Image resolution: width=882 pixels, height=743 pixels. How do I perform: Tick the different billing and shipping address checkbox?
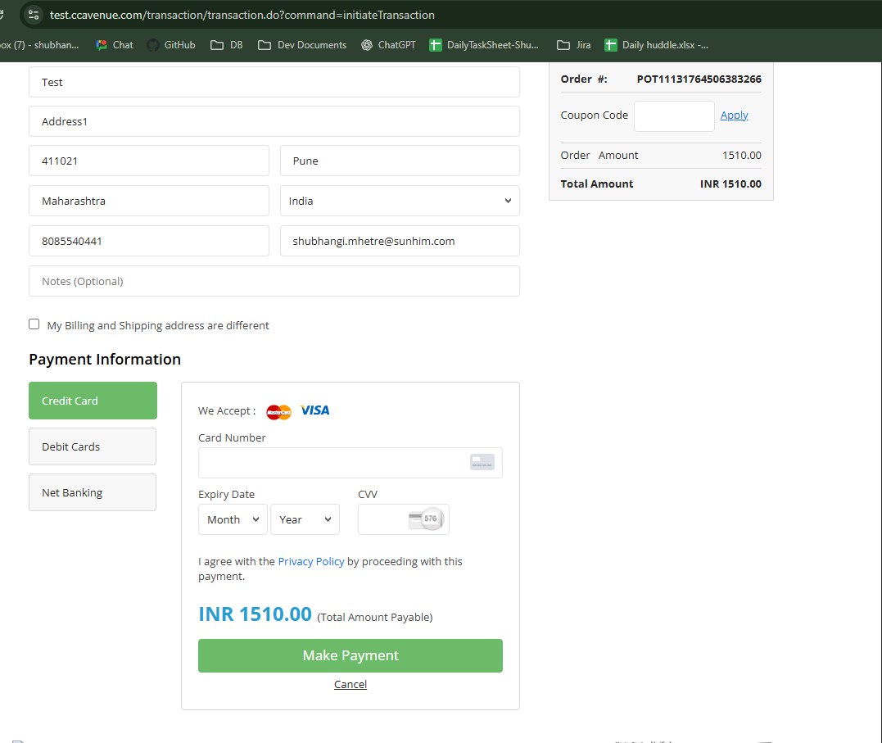(x=34, y=324)
